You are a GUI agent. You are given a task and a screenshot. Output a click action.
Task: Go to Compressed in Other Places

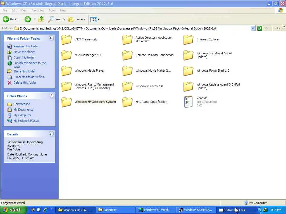pyautogui.click(x=22, y=104)
